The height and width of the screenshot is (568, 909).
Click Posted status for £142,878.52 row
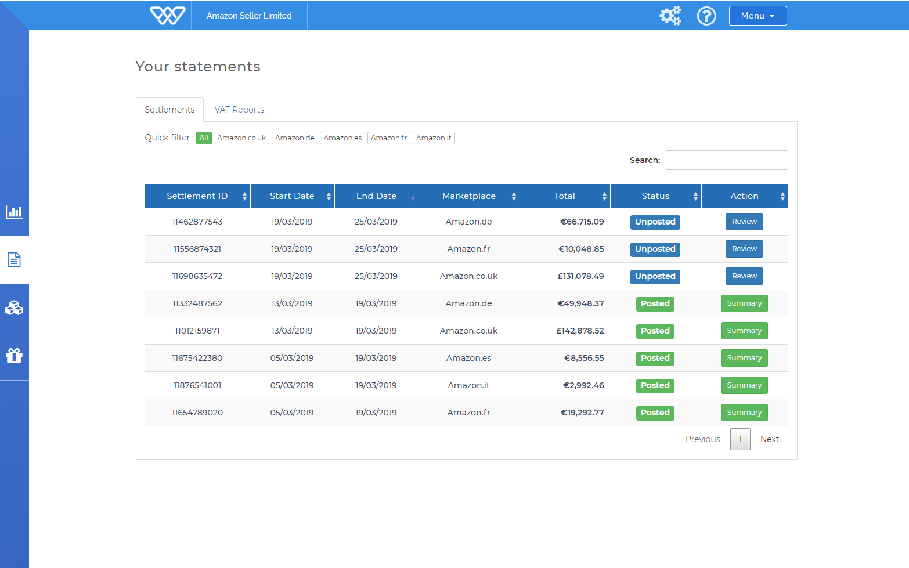[655, 331]
